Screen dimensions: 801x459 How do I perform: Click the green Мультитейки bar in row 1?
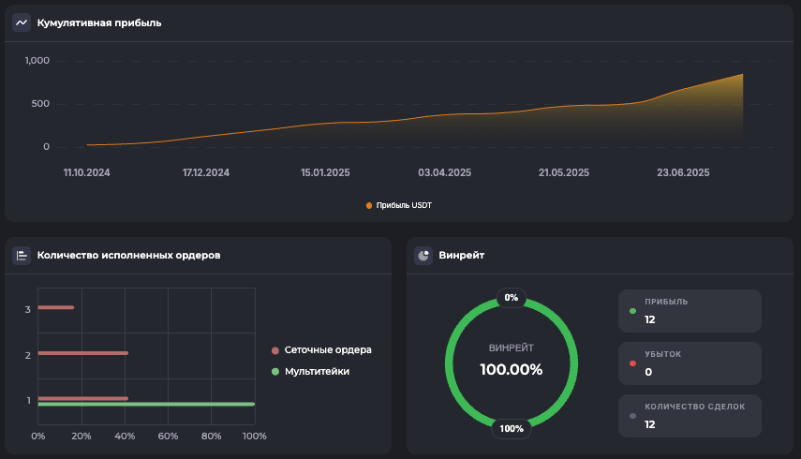[146, 405]
